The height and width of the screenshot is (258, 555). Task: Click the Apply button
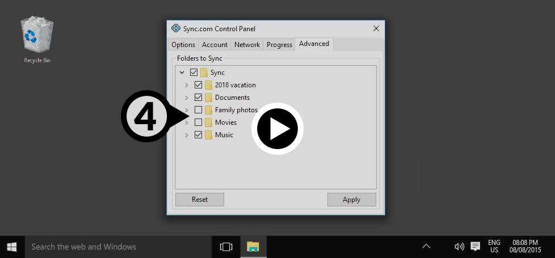351,200
